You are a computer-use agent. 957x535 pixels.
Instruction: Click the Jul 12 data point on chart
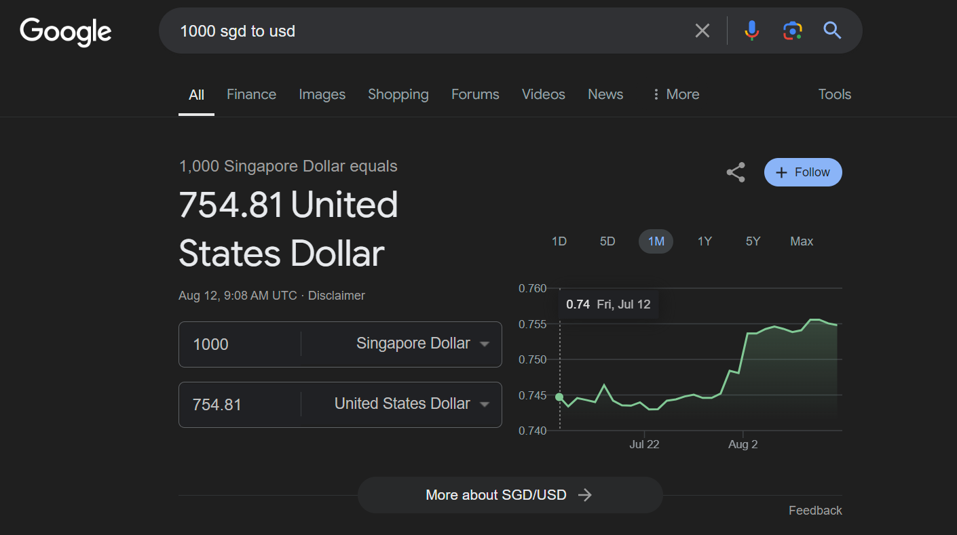559,397
